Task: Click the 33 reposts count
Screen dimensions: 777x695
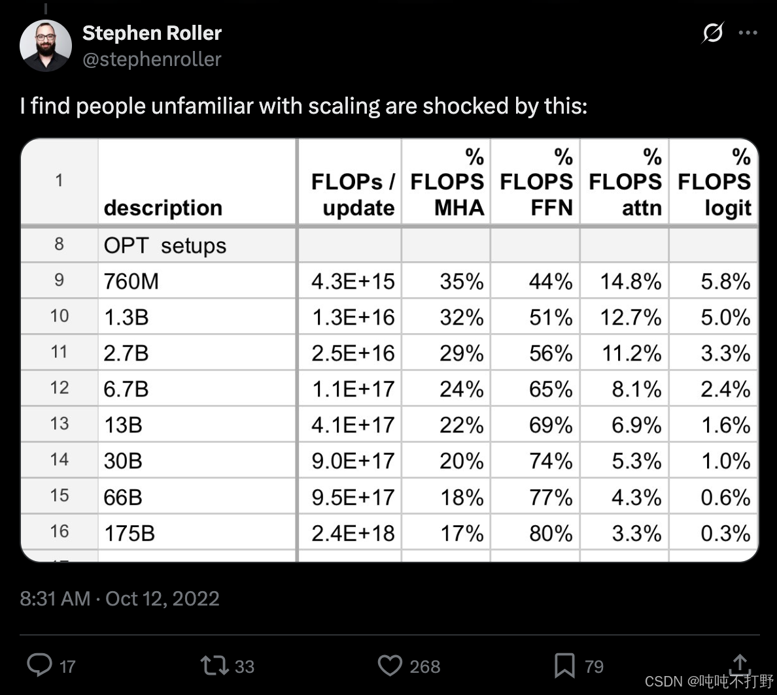Action: coord(245,666)
